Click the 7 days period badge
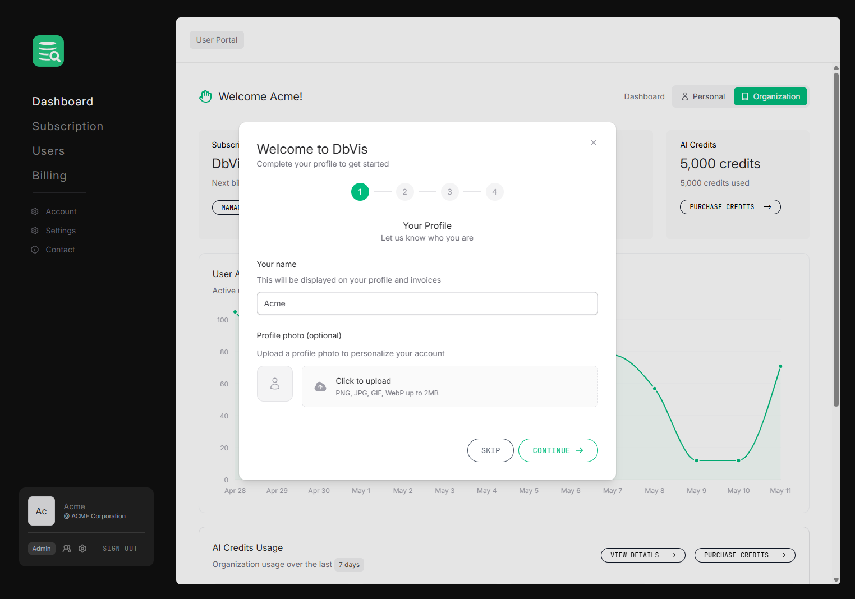 (350, 565)
